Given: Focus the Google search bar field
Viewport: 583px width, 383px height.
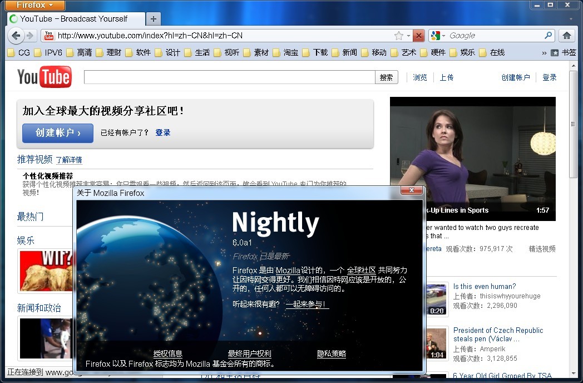Looking at the screenshot, I should (495, 36).
